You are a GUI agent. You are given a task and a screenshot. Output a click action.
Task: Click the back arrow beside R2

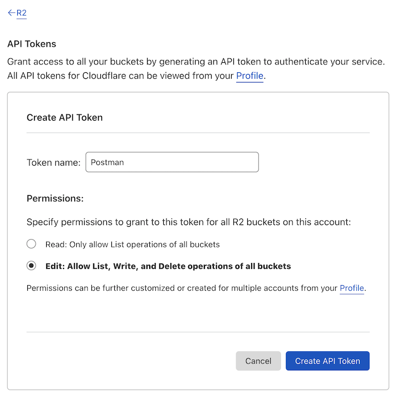(11, 13)
